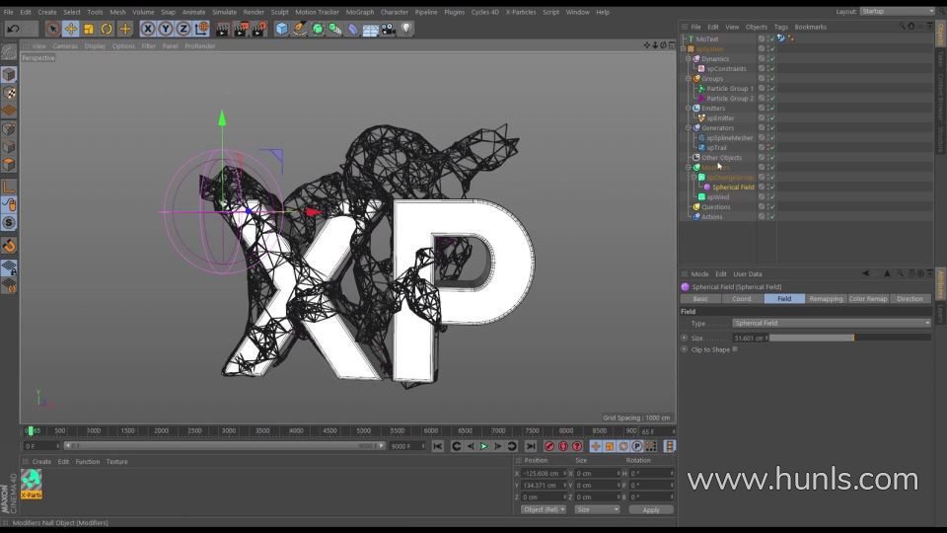The image size is (947, 533).
Task: Open the MoGraph menu
Action: pos(359,12)
